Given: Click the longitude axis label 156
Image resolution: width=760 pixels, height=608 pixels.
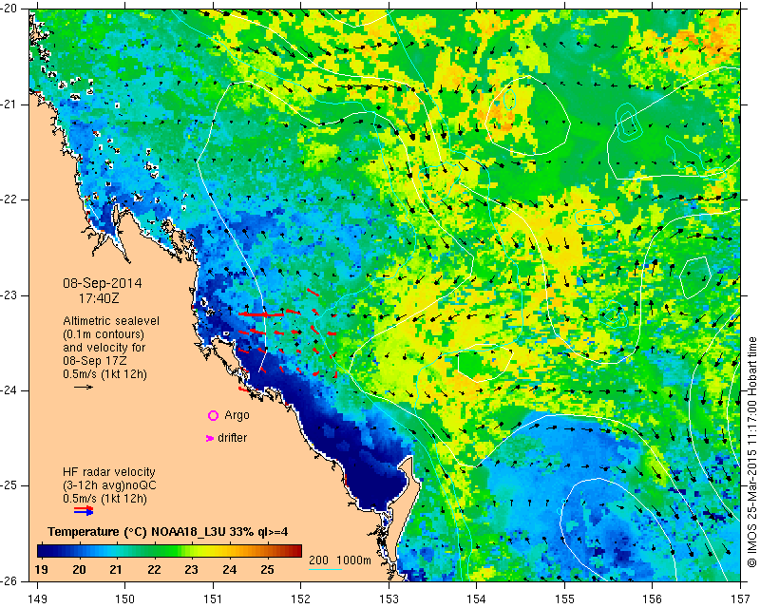Looking at the screenshot, I should click(653, 599).
